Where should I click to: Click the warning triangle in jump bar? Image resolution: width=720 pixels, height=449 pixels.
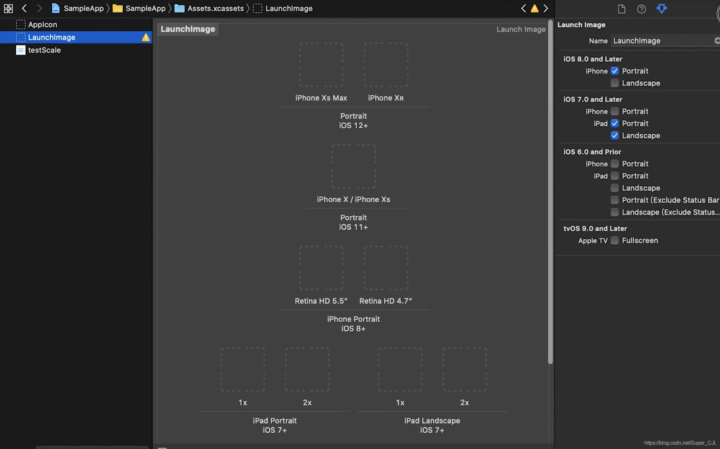(534, 9)
